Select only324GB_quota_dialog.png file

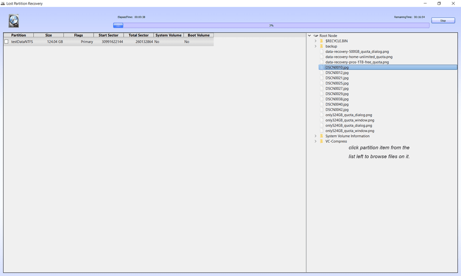pyautogui.click(x=348, y=115)
